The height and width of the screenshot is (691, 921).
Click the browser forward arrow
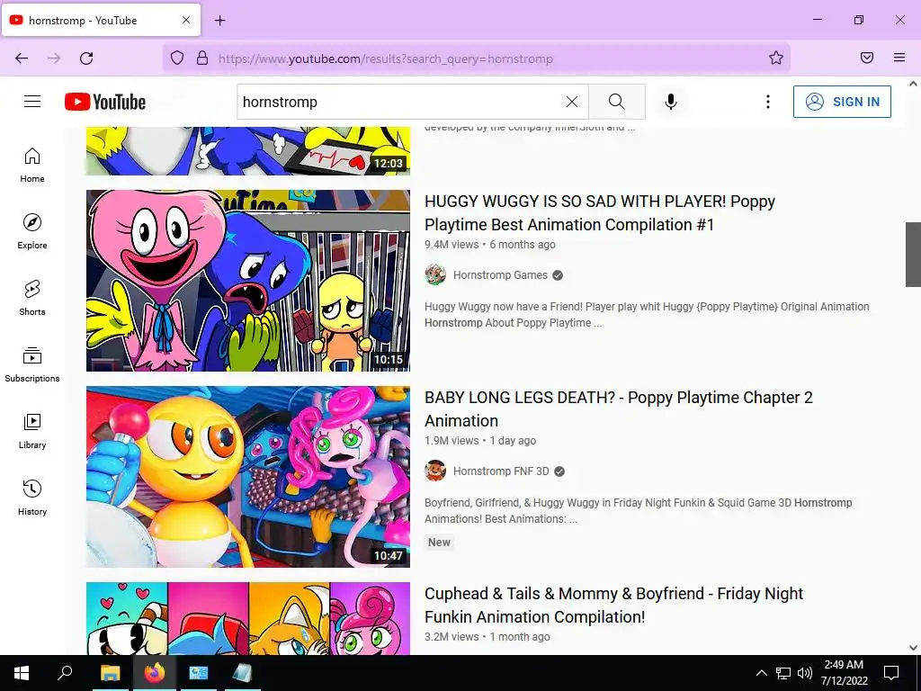pyautogui.click(x=54, y=58)
